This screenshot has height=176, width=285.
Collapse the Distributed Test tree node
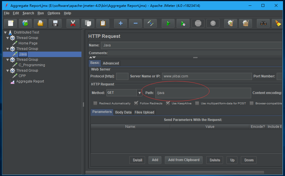tap(5, 32)
